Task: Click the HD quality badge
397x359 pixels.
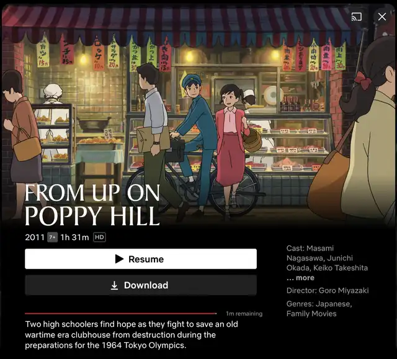Action: pyautogui.click(x=99, y=237)
